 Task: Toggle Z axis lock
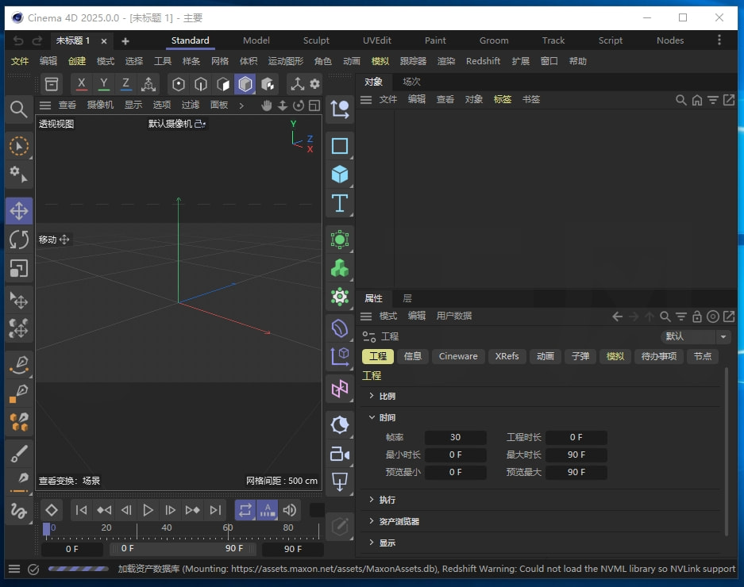(125, 84)
